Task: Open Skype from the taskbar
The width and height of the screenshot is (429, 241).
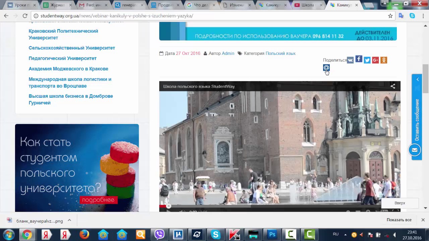Action: tap(216, 235)
